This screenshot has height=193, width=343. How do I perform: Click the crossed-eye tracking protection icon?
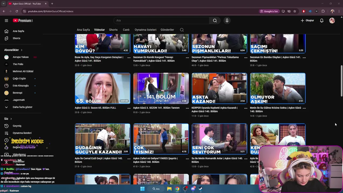click(x=289, y=11)
